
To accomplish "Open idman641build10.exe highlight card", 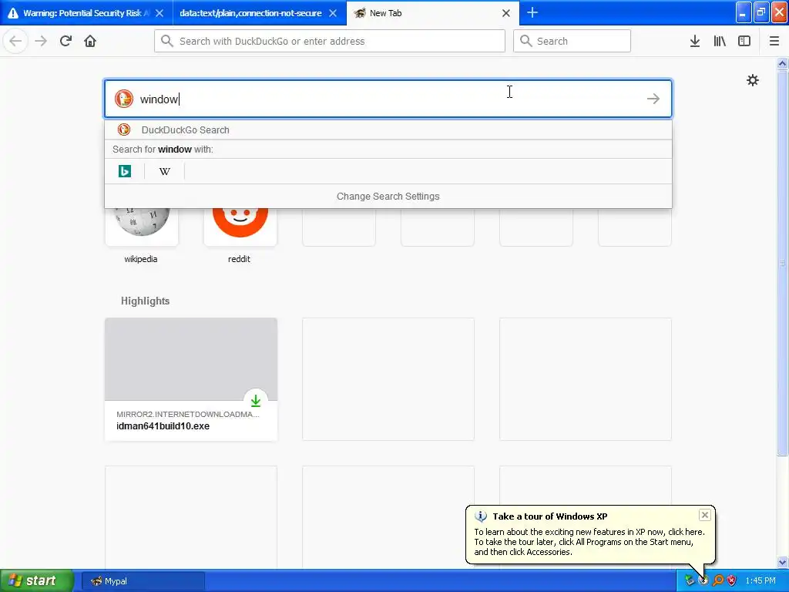I will [191, 379].
